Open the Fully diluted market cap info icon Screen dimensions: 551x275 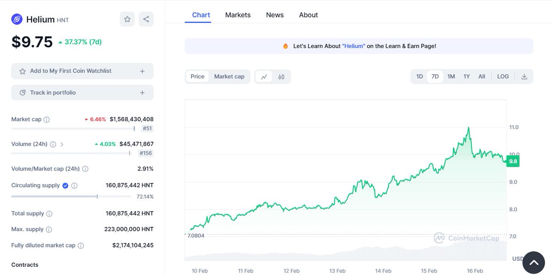pyautogui.click(x=81, y=246)
